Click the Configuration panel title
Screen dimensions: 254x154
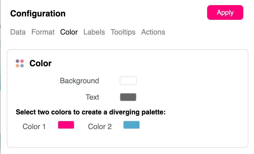click(x=38, y=13)
